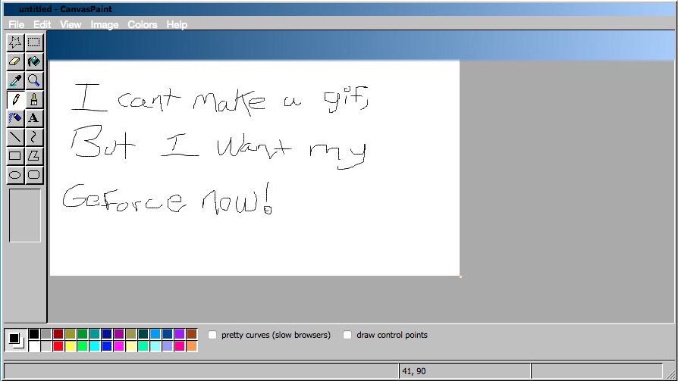Image resolution: width=678 pixels, height=381 pixels.
Task: Choose the Ellipse tool
Action: [x=15, y=175]
